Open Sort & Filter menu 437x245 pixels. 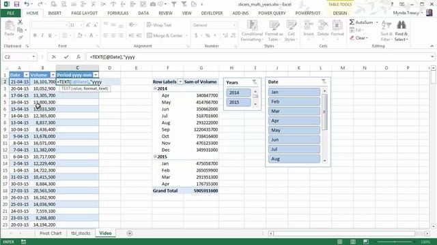[x=386, y=31]
